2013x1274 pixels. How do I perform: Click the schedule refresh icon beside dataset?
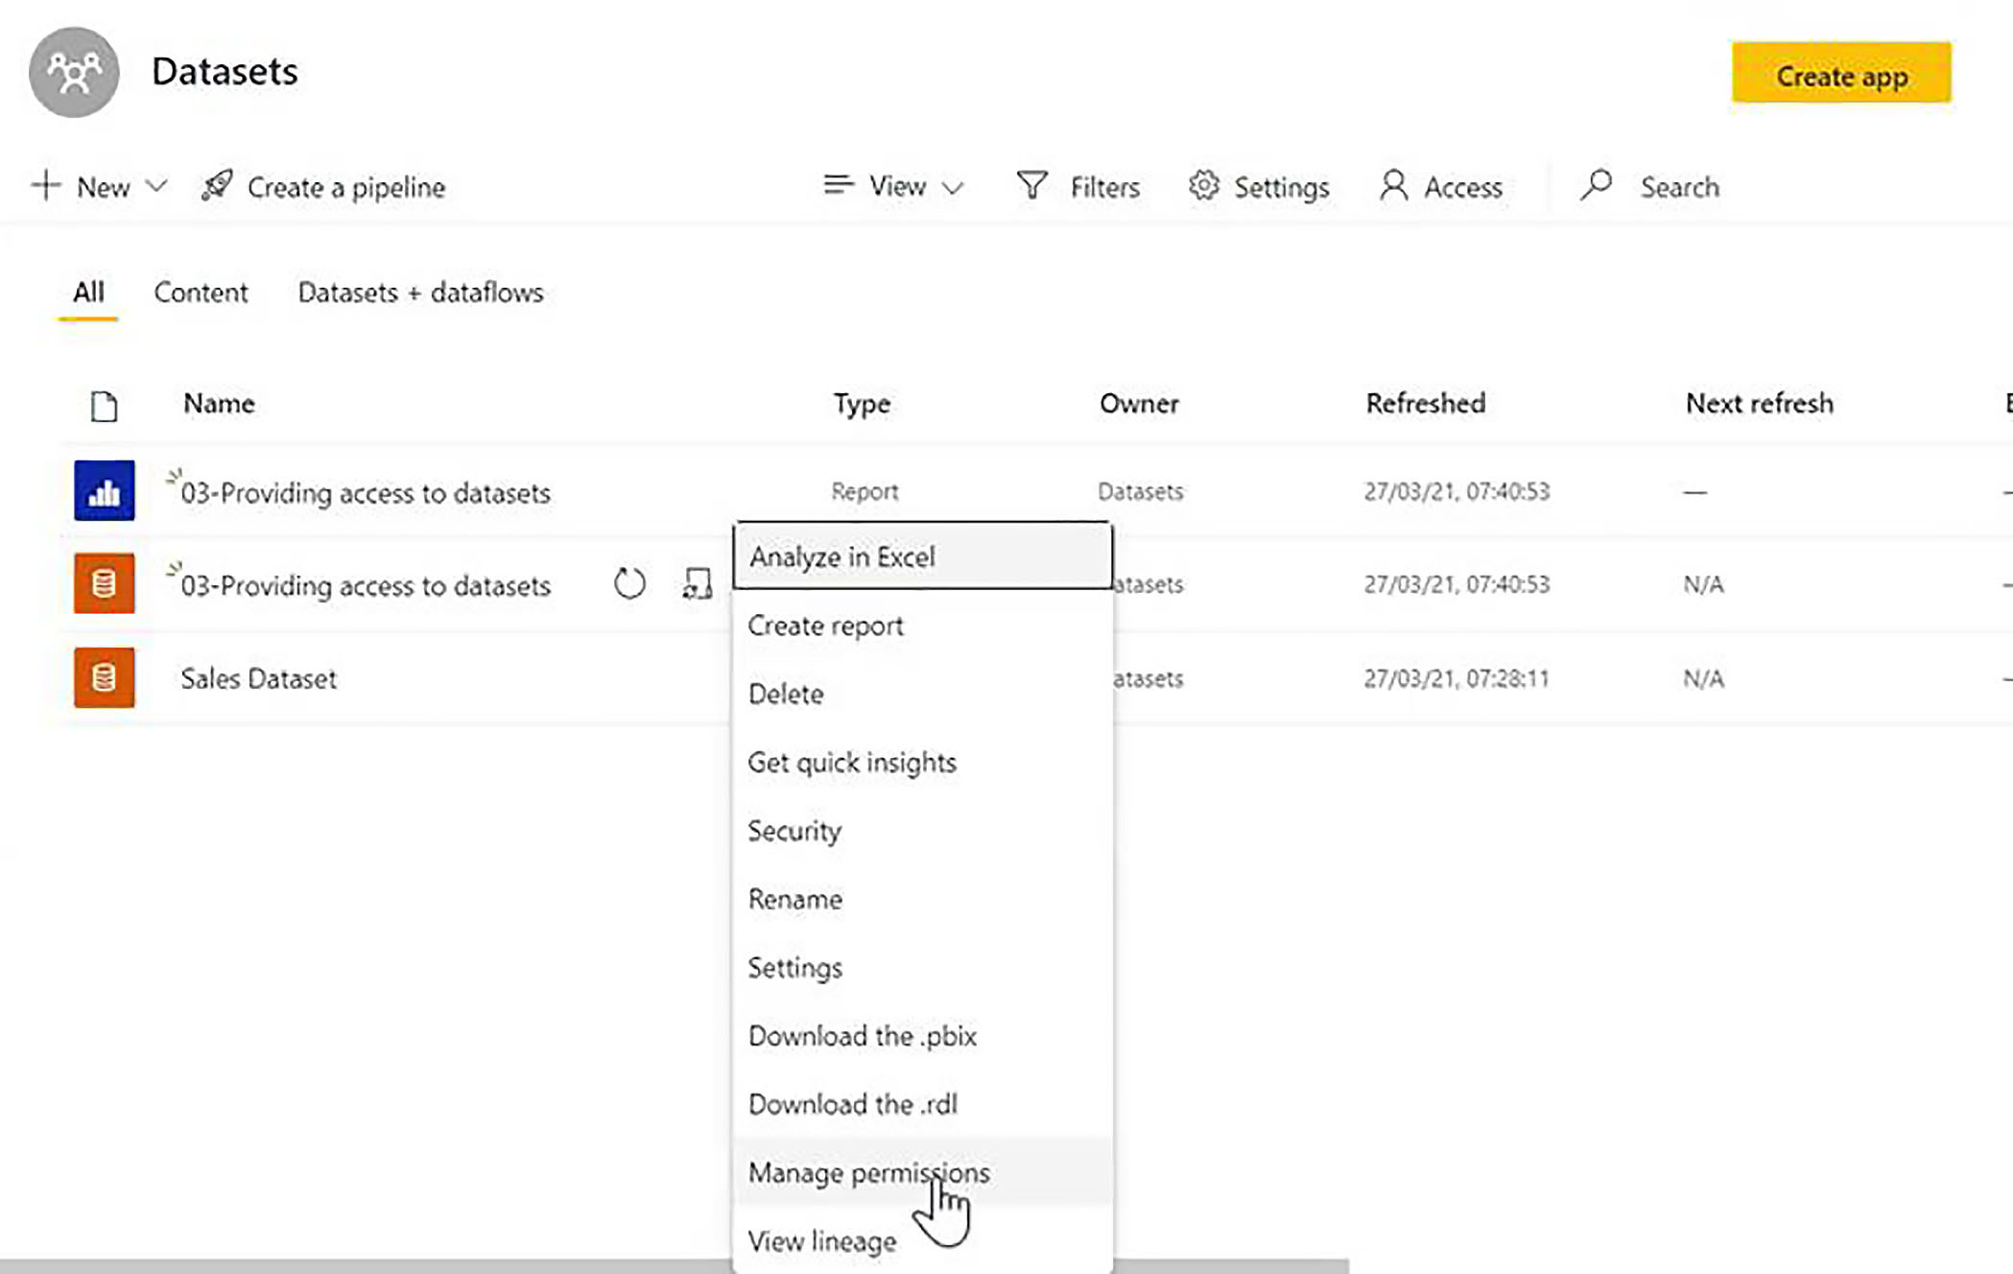pyautogui.click(x=698, y=583)
